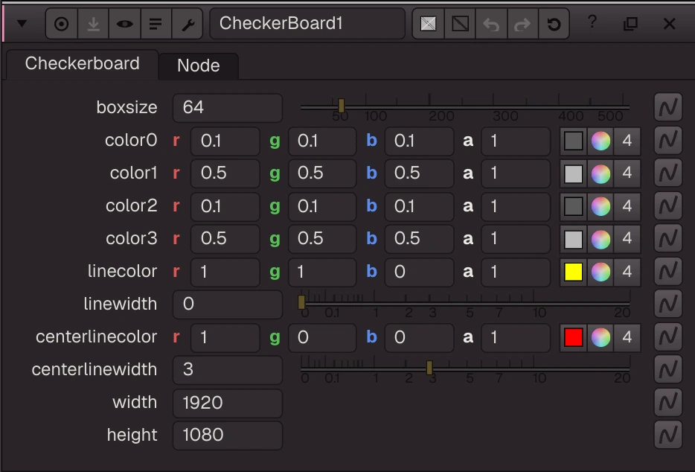Open the color wheel for linecolor

pyautogui.click(x=600, y=272)
